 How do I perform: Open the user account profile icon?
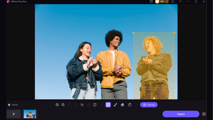pyautogui.click(x=173, y=2)
